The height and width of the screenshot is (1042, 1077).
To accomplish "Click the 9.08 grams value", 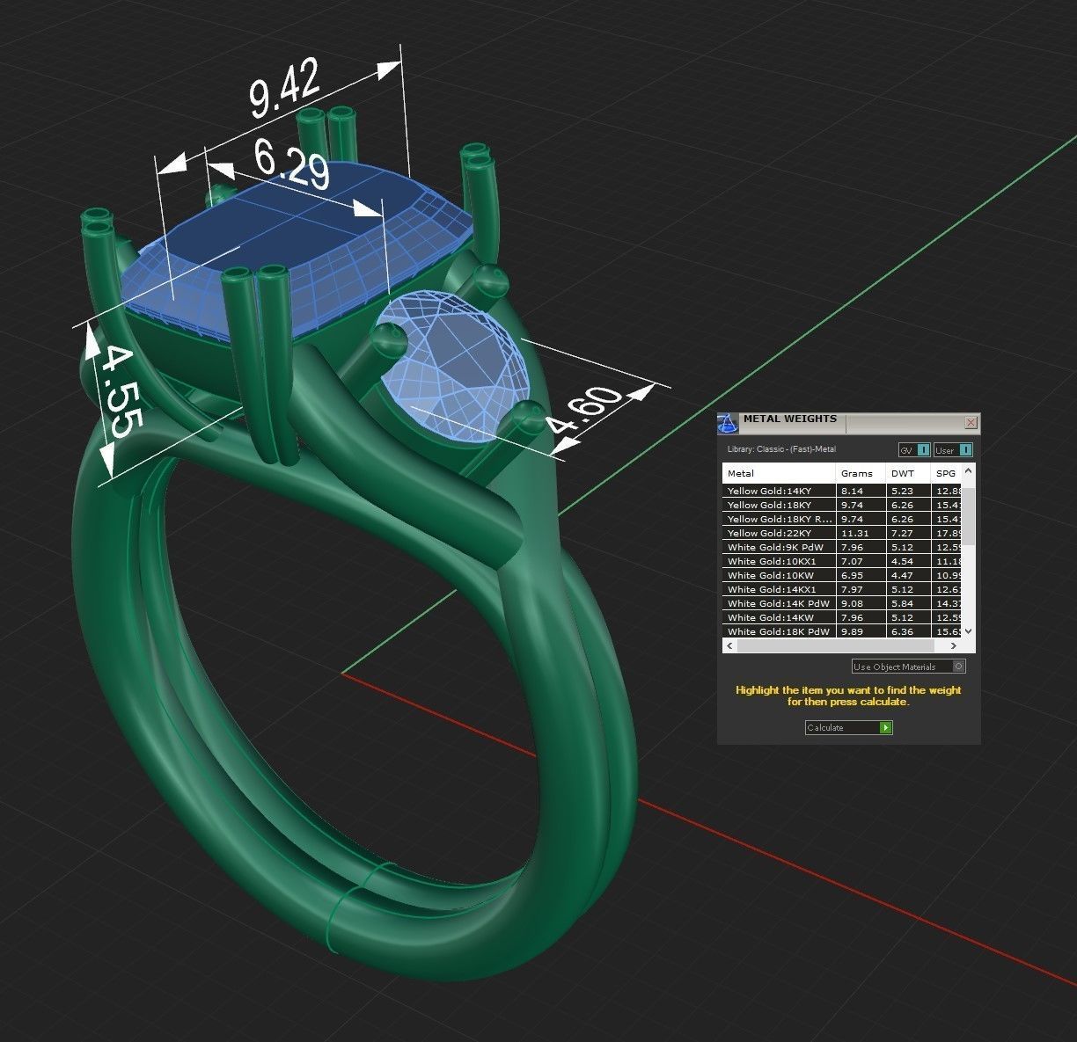I will pos(852,603).
